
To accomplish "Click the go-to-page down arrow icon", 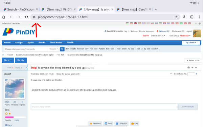I will pyautogui.click(x=196, y=74).
